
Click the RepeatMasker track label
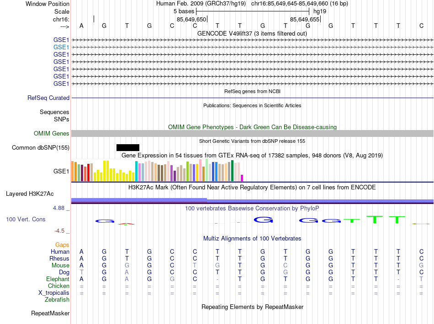pos(50,313)
